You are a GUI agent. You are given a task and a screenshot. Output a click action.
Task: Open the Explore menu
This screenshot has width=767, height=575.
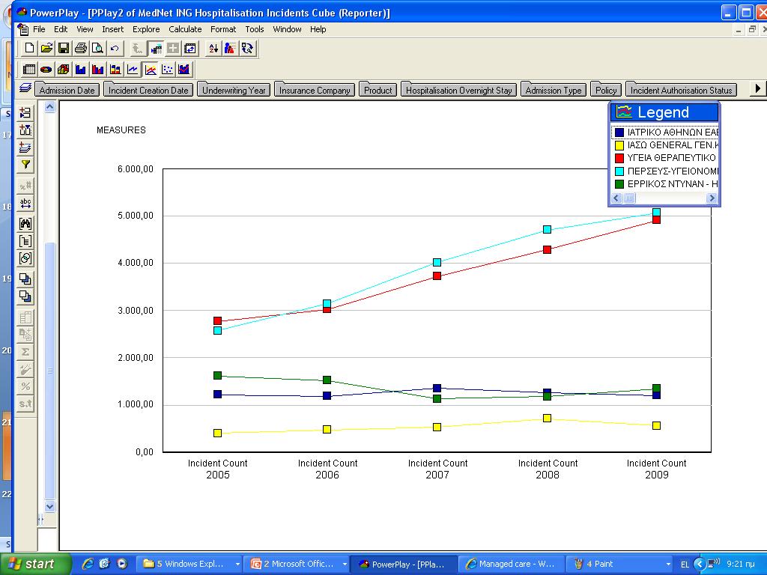coord(146,29)
